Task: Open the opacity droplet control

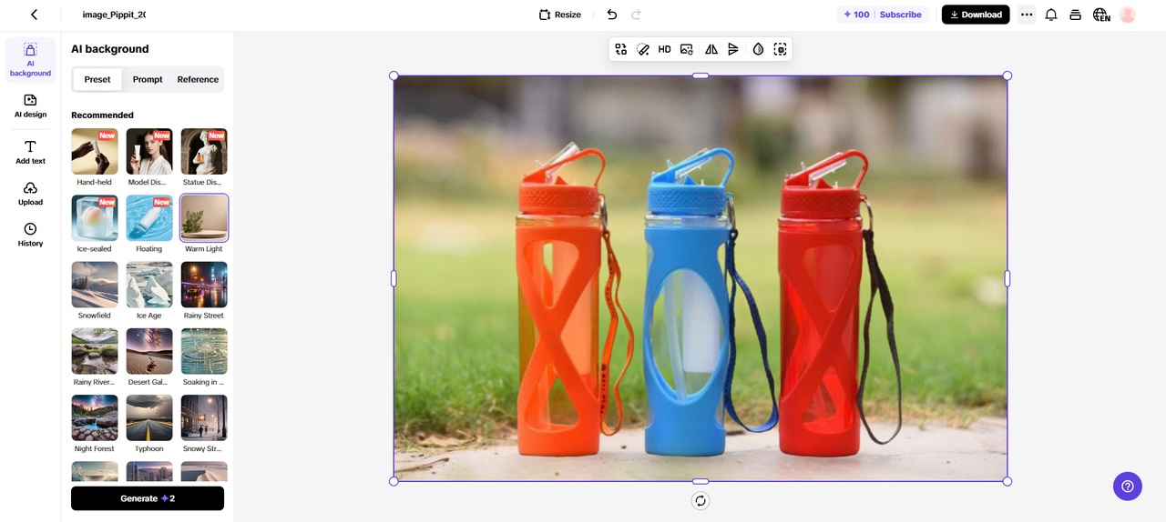Action: tap(758, 49)
